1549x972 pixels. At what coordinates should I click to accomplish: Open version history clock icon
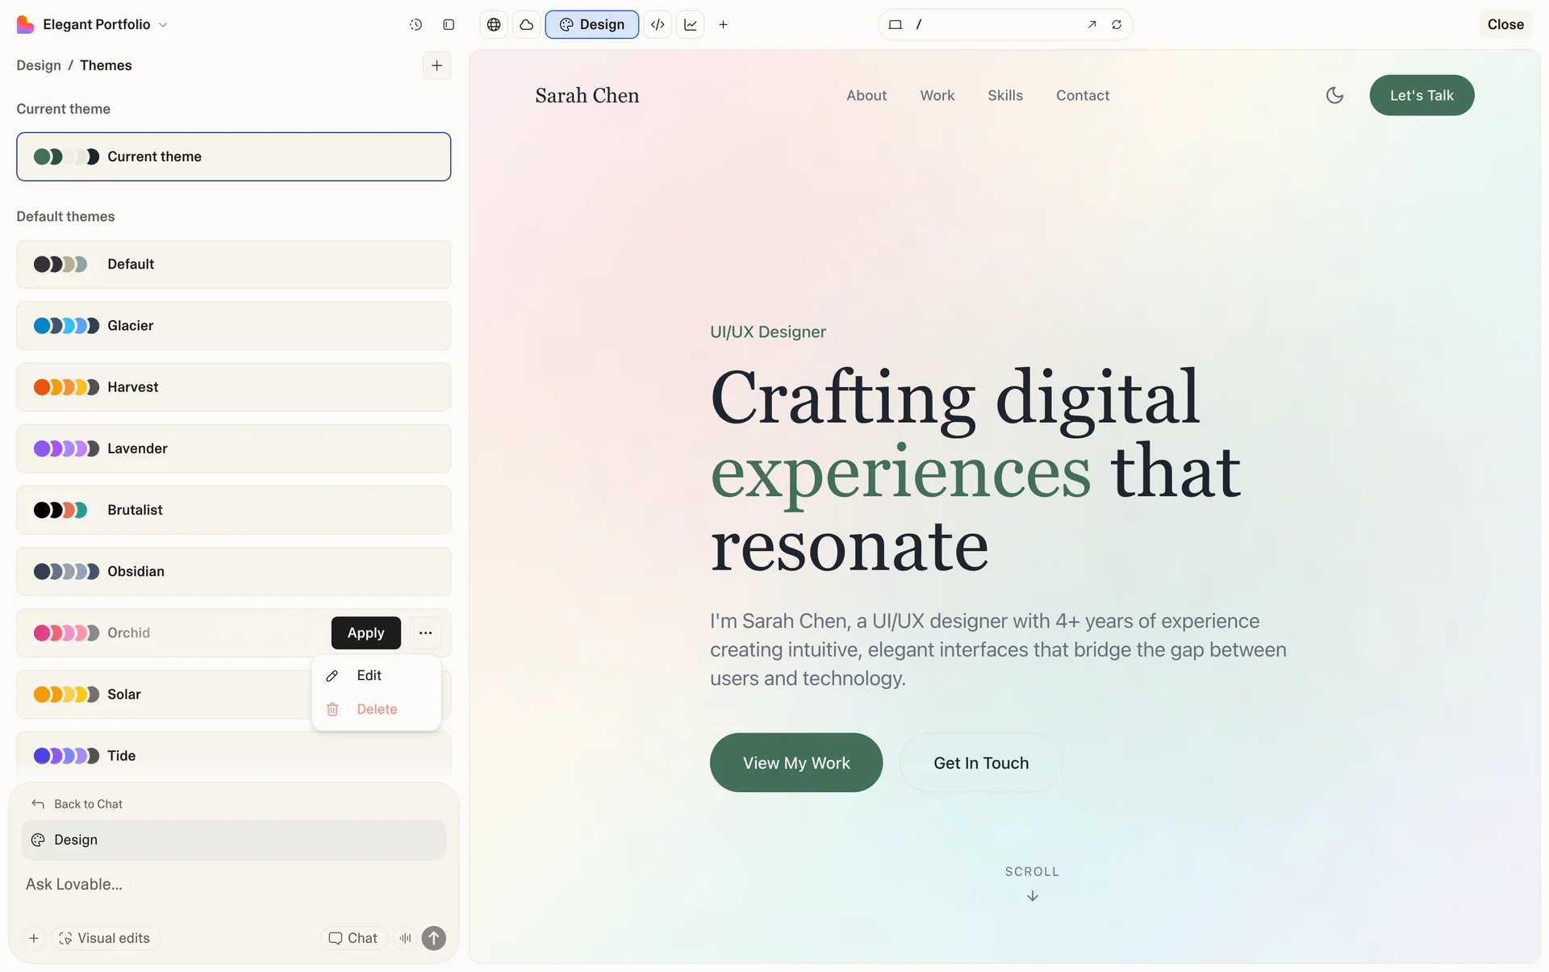coord(415,24)
